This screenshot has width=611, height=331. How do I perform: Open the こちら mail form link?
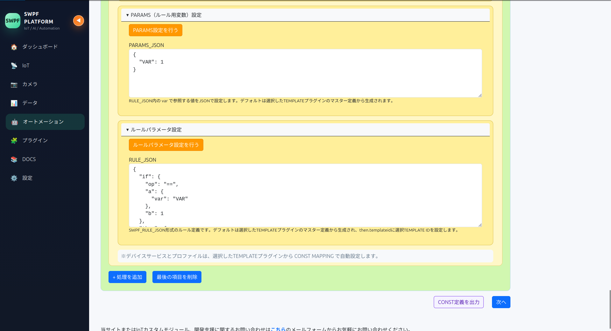[278, 329]
